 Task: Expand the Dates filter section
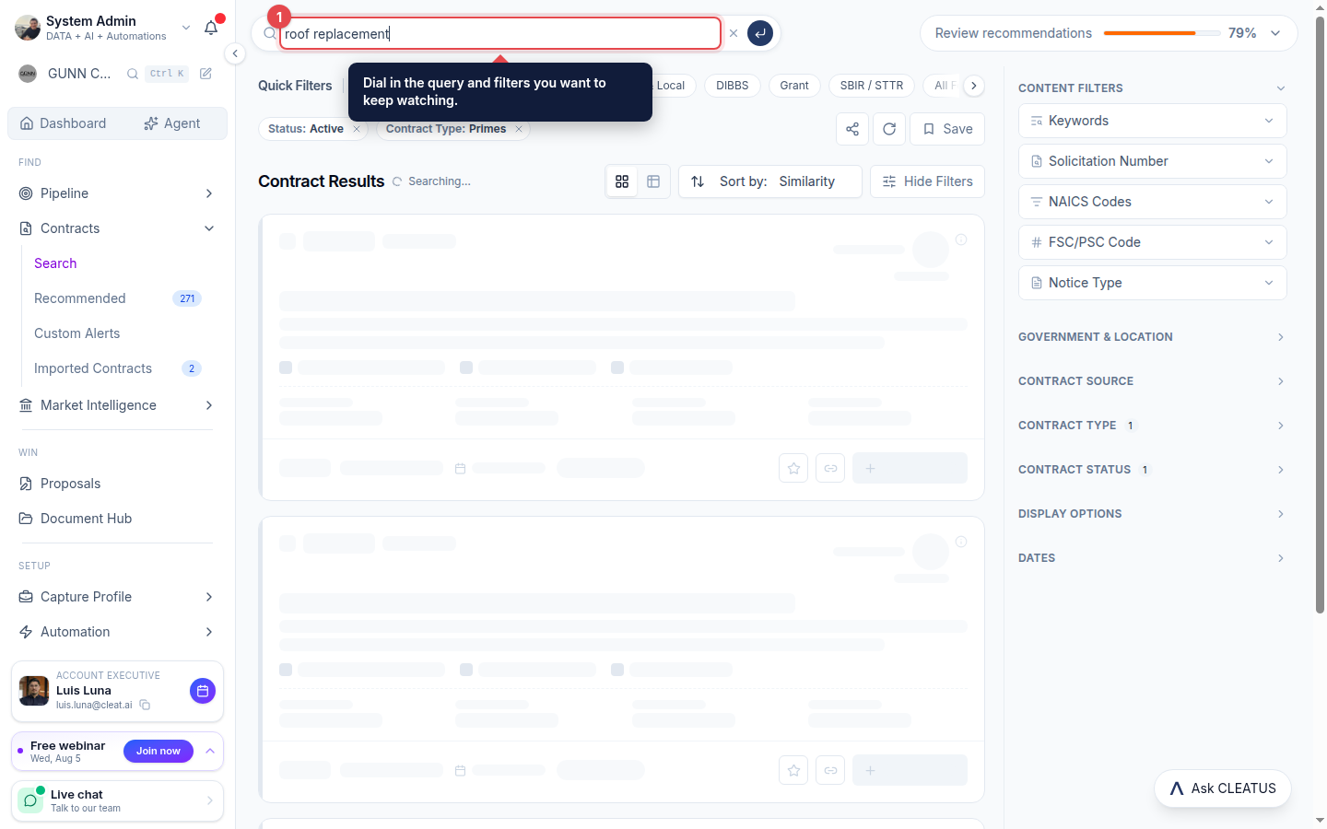click(1152, 558)
